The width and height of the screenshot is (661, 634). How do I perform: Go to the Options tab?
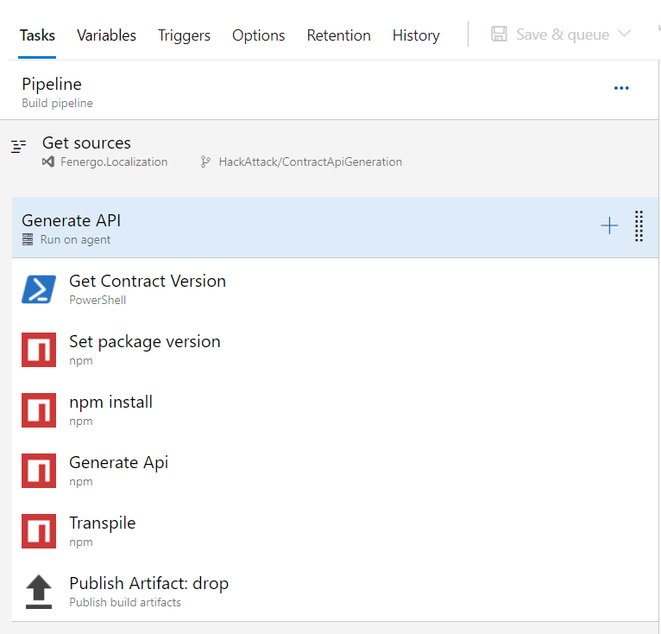coord(258,35)
